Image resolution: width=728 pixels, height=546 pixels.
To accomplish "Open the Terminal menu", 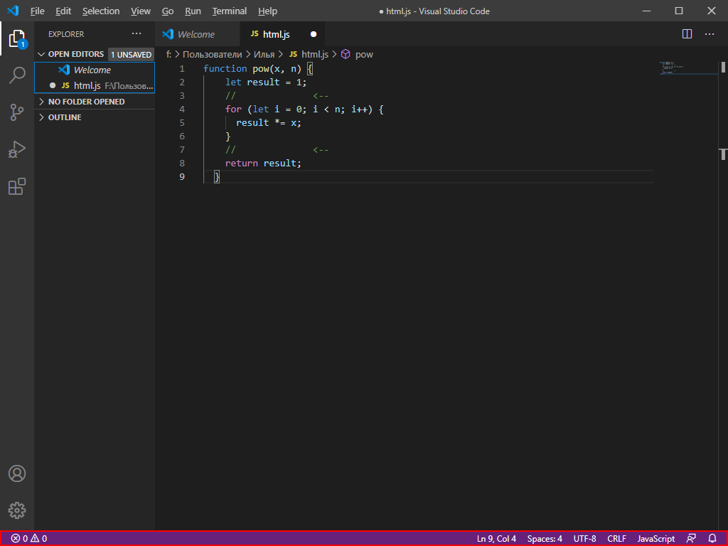I will (229, 11).
